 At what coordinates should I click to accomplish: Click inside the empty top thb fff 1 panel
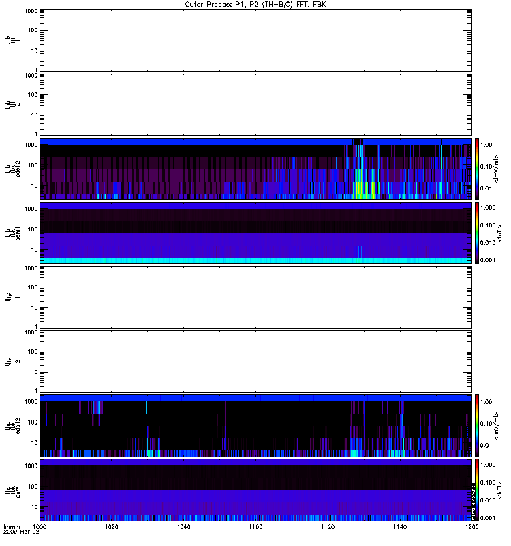point(255,40)
